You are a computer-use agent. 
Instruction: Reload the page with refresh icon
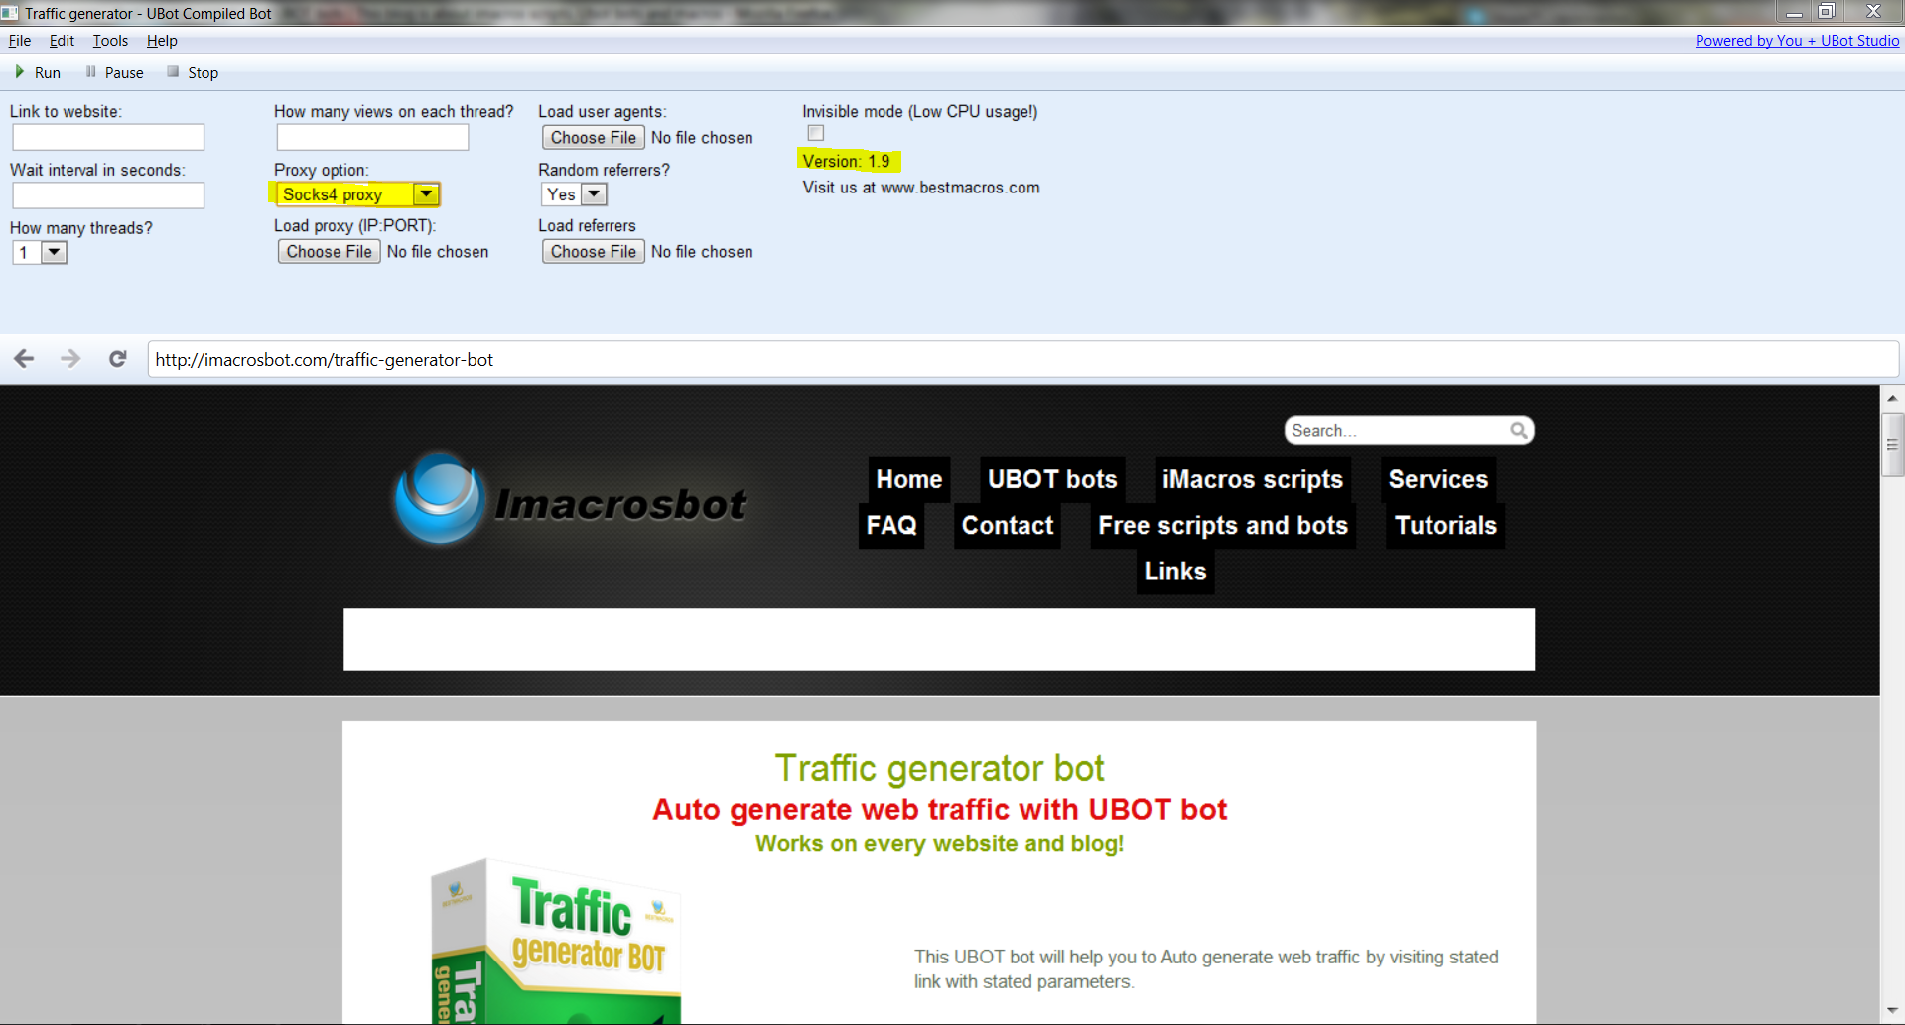coord(117,359)
